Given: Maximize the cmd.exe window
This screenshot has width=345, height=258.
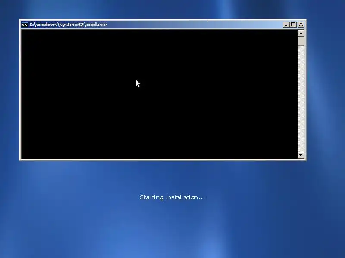Looking at the screenshot, I should pos(293,25).
